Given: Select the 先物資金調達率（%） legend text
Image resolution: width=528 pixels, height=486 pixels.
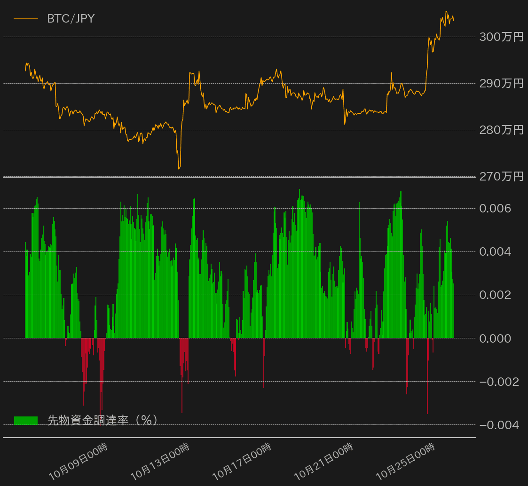Looking at the screenshot, I should [102, 420].
